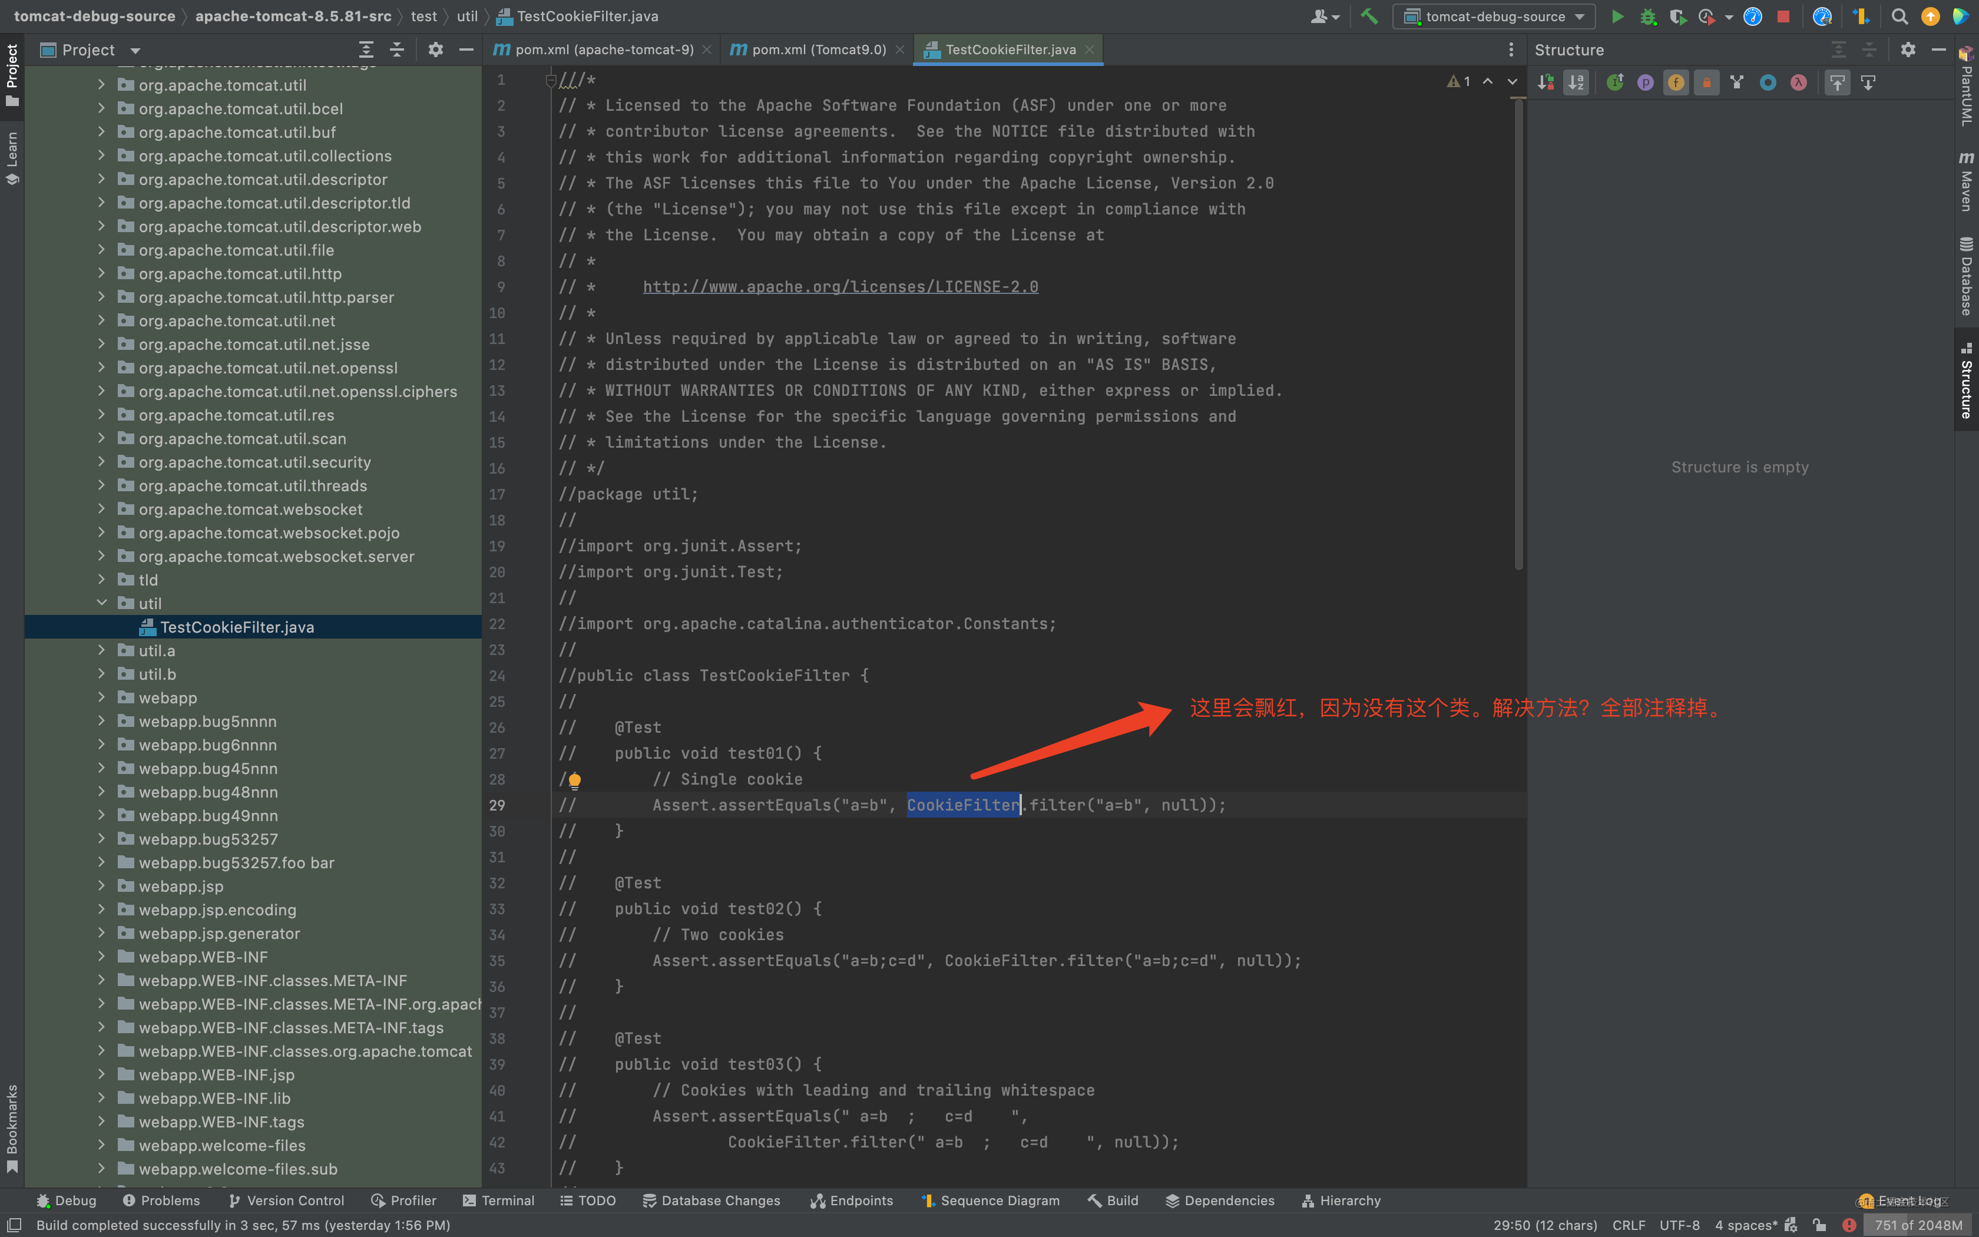Open Structure panel settings gear
The height and width of the screenshot is (1237, 1979).
click(1908, 50)
